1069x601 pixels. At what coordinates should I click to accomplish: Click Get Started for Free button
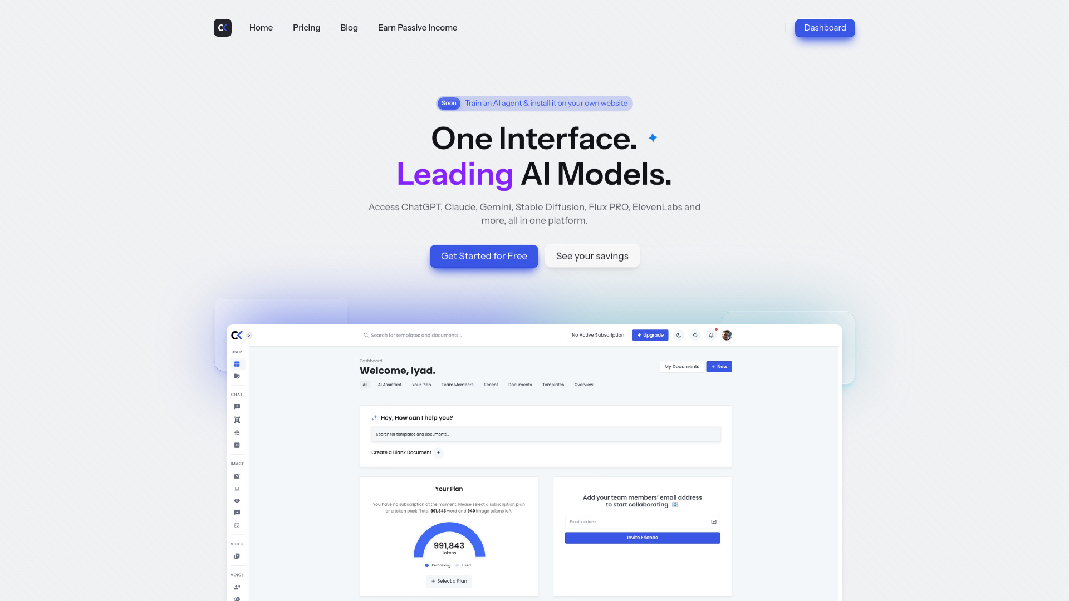point(484,256)
